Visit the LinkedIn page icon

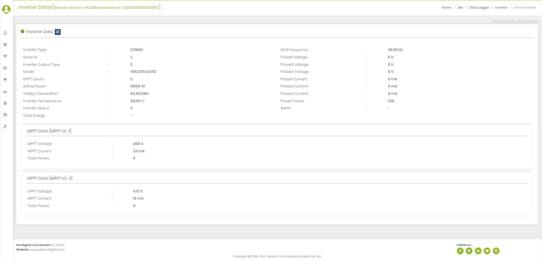pos(478,251)
